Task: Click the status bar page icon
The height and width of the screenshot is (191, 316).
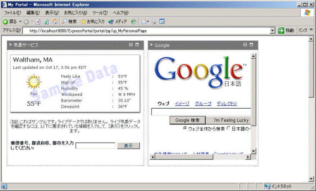Action: 4,186
